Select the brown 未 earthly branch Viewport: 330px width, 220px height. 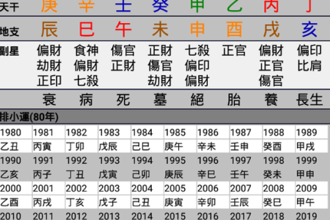pos(160,29)
